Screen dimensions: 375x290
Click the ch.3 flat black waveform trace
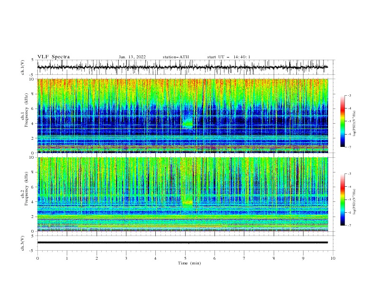[182, 243]
